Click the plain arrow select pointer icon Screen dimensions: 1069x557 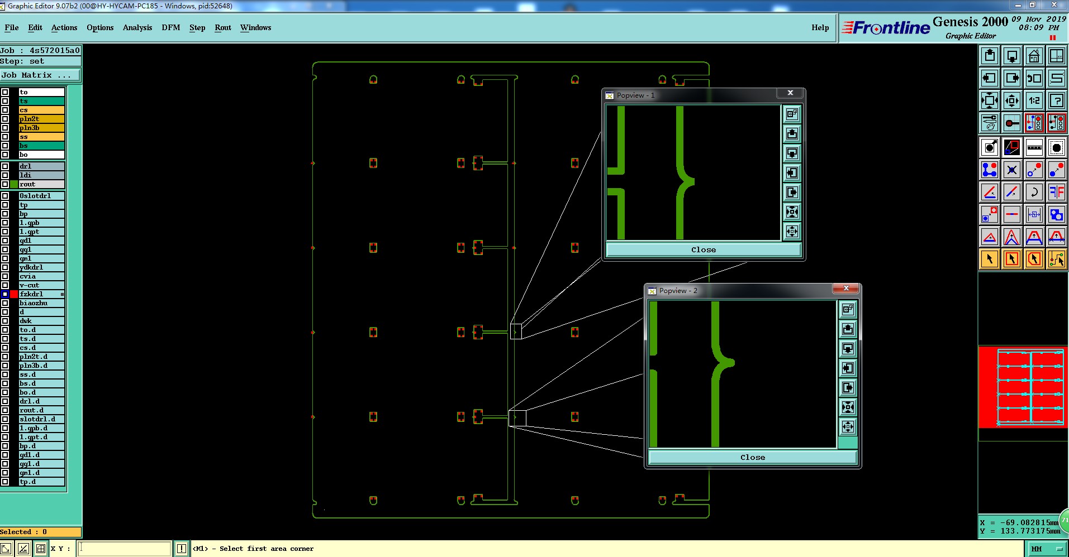[990, 259]
